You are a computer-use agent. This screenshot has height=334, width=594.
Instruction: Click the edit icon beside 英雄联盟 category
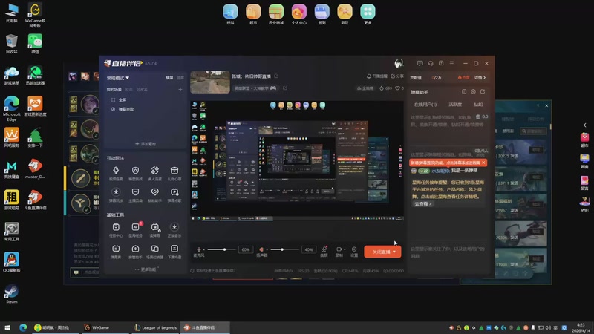(285, 88)
